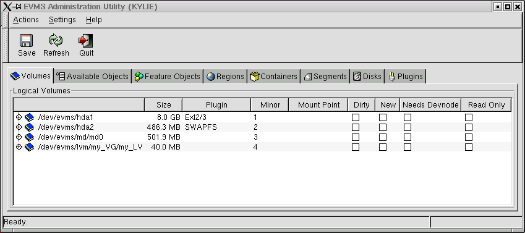This screenshot has height=233, width=525.
Task: Click the Save floppy disk icon
Action: point(26,41)
